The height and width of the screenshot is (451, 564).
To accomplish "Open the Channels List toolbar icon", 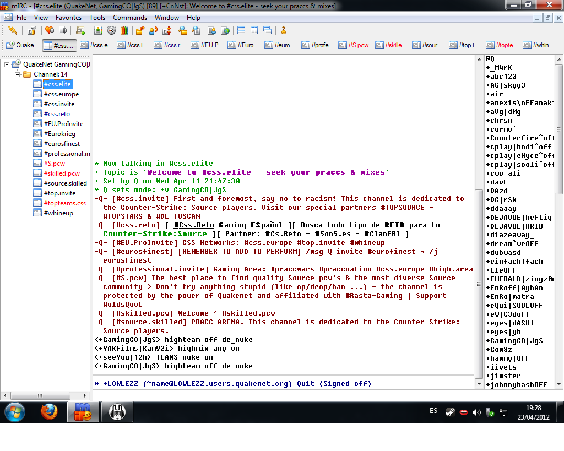I will coord(63,31).
